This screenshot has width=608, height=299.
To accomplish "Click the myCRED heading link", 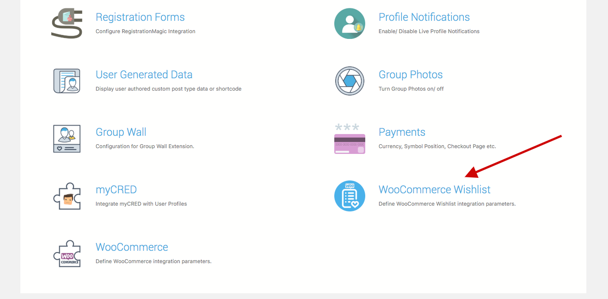I will (116, 190).
